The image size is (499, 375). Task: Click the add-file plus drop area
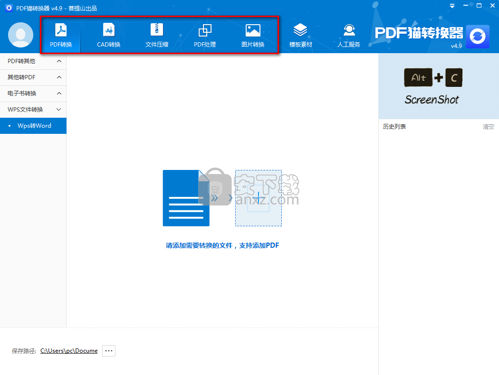click(259, 198)
